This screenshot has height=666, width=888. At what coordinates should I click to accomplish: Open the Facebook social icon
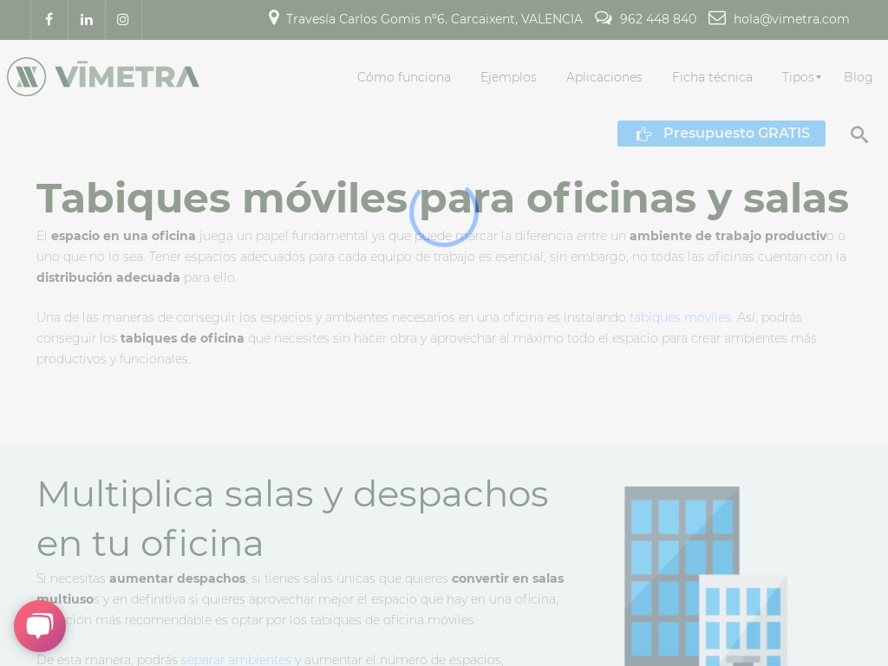[x=49, y=19]
